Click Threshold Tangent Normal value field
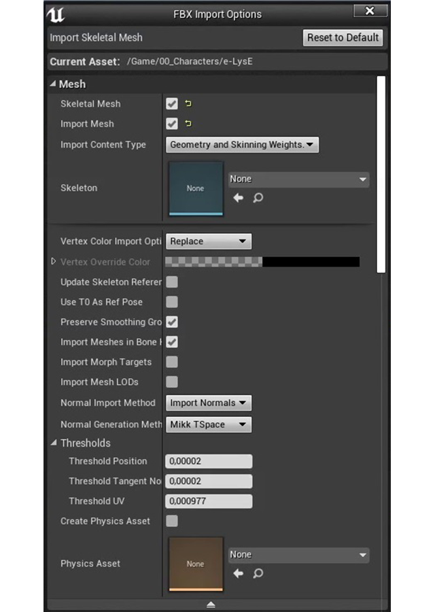This screenshot has width=435, height=612. 209,481
